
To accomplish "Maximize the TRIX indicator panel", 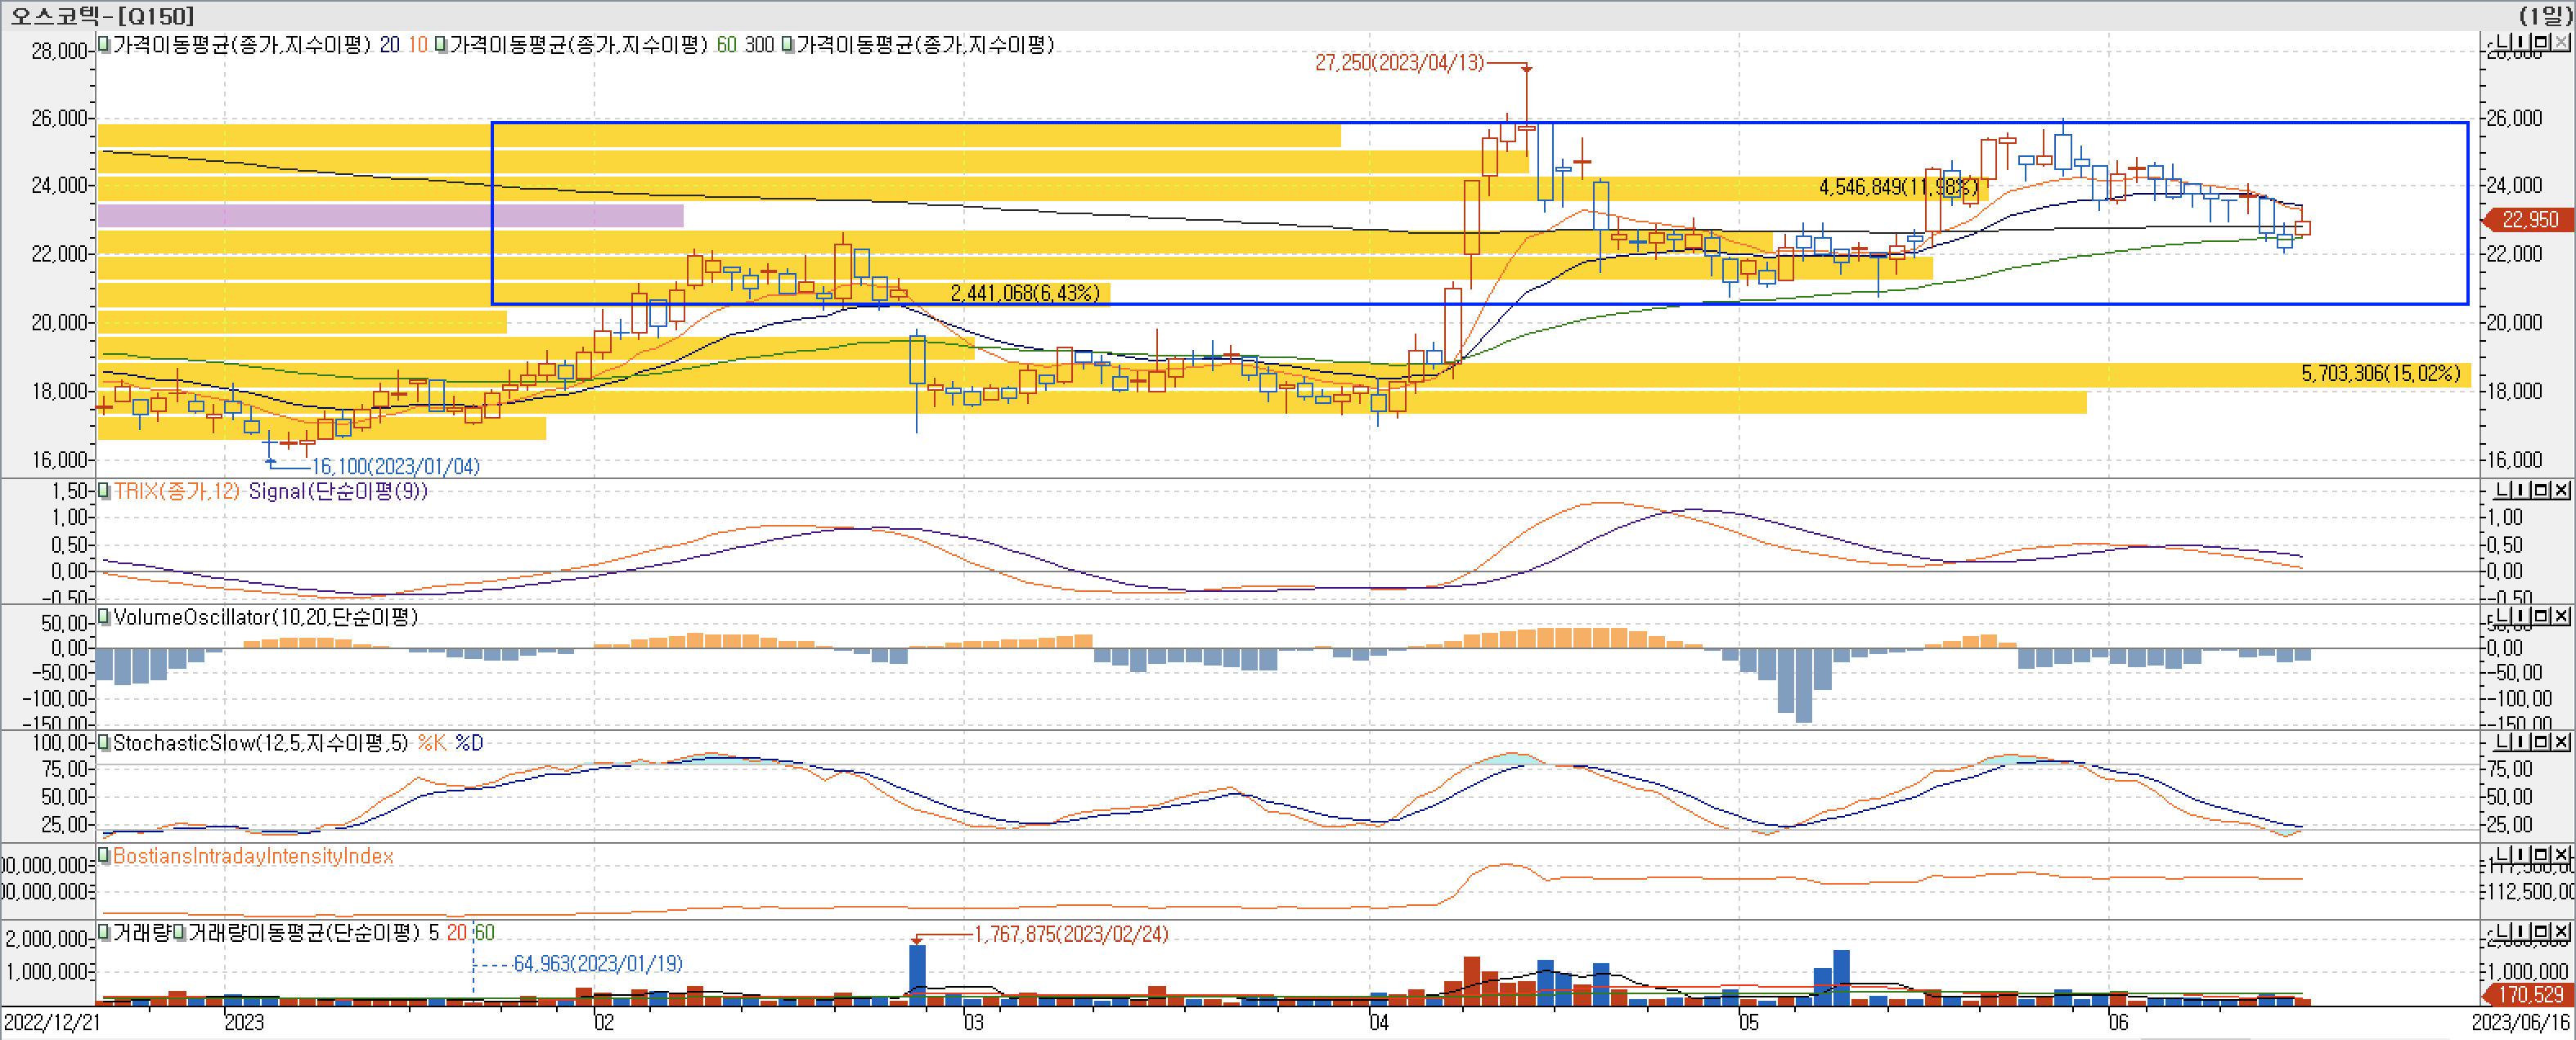I will coord(2542,490).
